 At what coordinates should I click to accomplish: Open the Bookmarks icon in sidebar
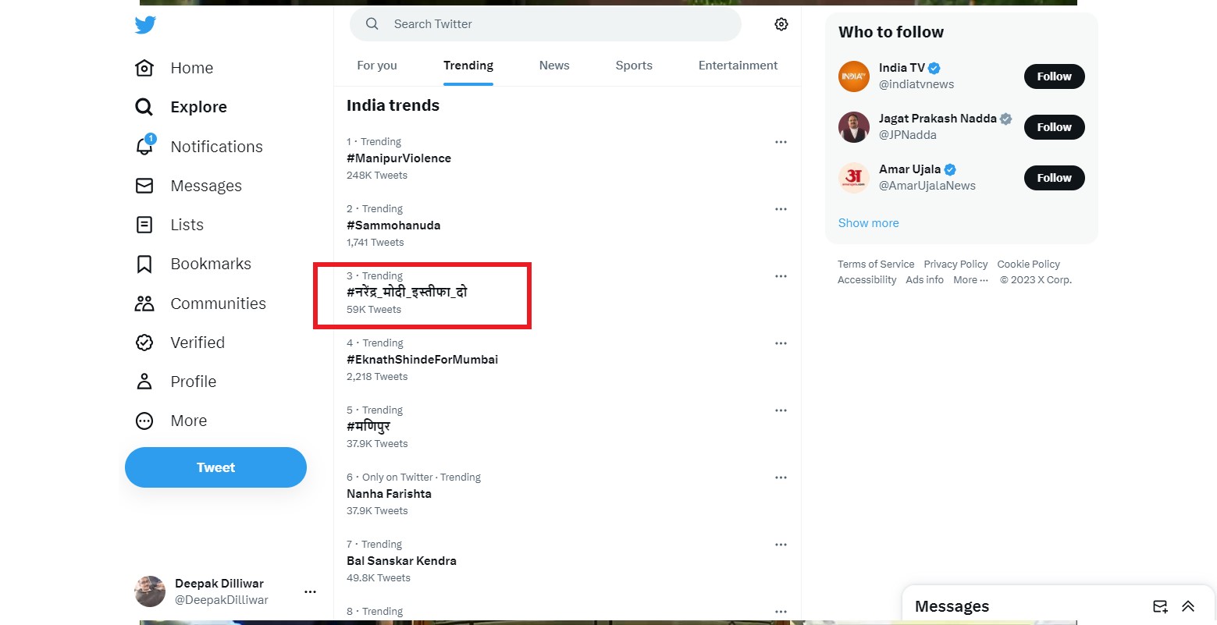point(144,265)
